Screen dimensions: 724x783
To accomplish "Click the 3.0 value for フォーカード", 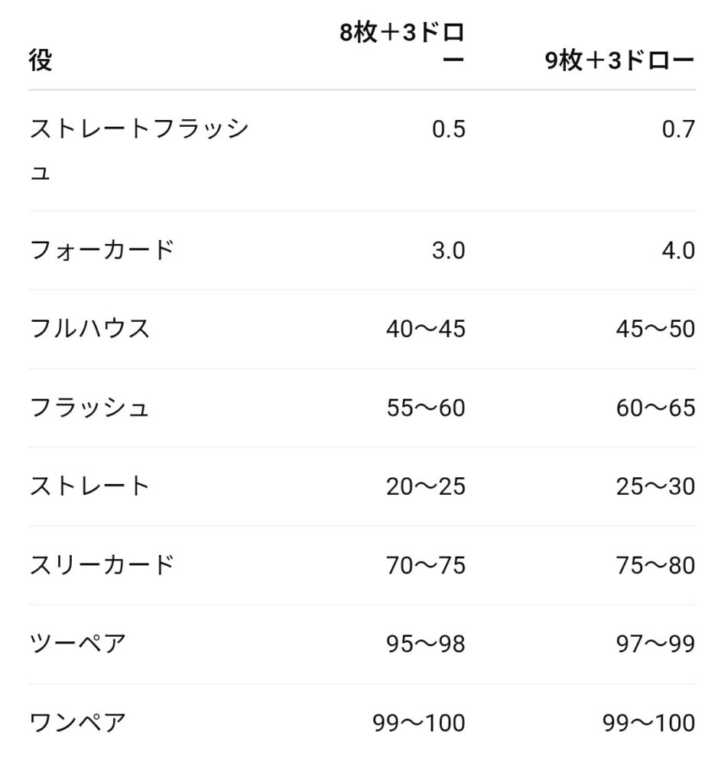I will 448,250.
